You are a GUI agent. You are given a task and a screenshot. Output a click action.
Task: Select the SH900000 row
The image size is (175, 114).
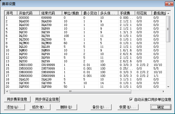point(85,76)
